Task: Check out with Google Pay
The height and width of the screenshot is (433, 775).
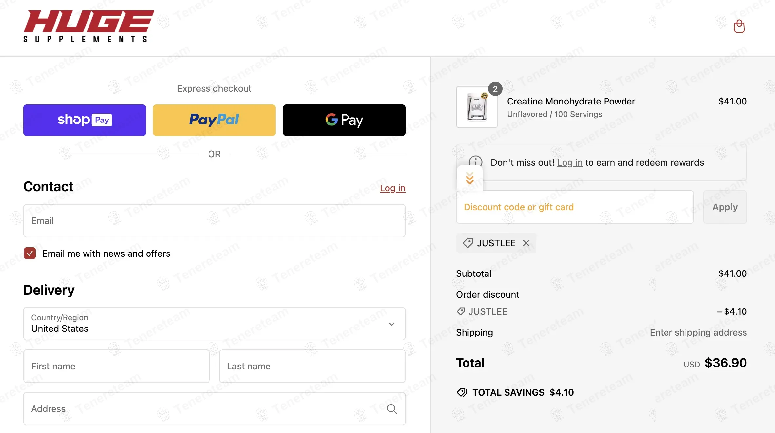Action: (344, 120)
